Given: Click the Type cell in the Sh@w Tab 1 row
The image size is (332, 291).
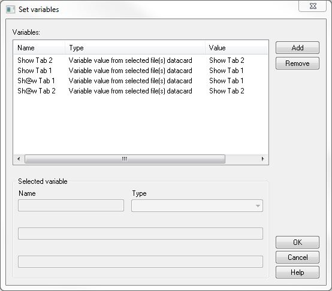Looking at the screenshot, I should click(x=131, y=81).
